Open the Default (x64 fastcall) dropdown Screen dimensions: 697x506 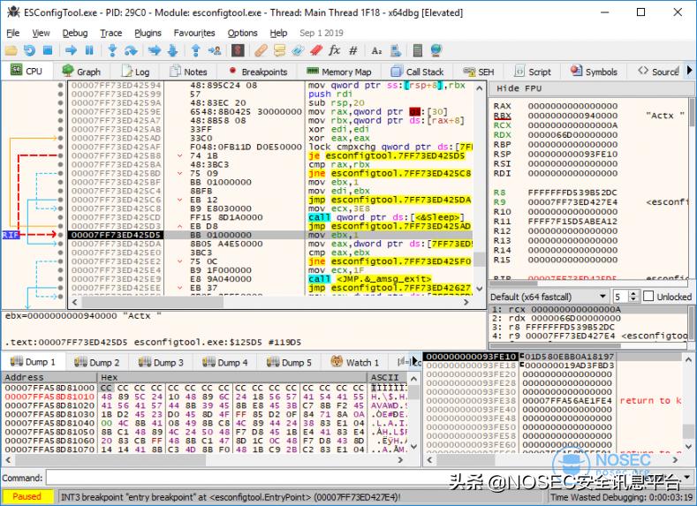(548, 297)
